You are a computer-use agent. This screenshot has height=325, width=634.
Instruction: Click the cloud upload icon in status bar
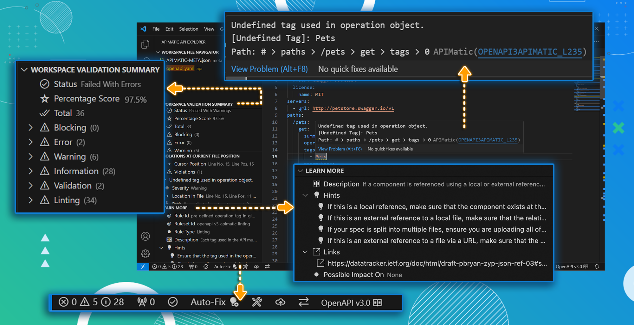280,302
